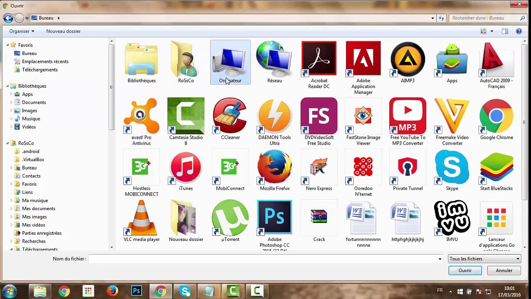Select the CCleaner shortcut icon
This screenshot has height=299, width=531.
(x=230, y=116)
